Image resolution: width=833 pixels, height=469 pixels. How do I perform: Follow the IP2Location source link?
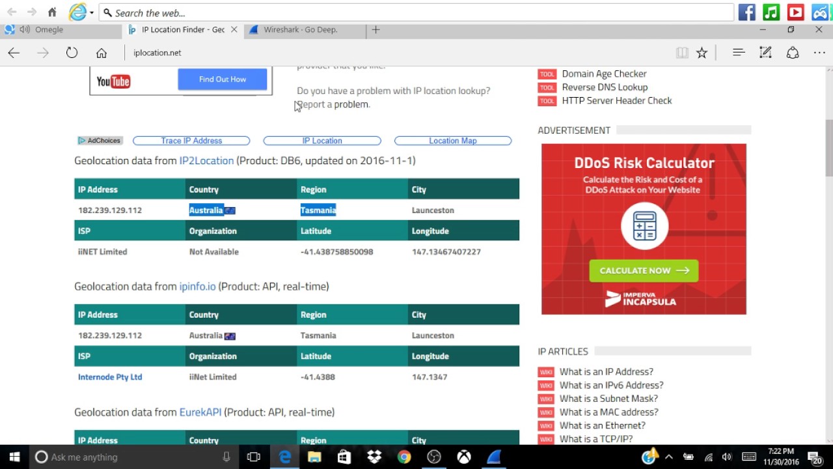(206, 160)
